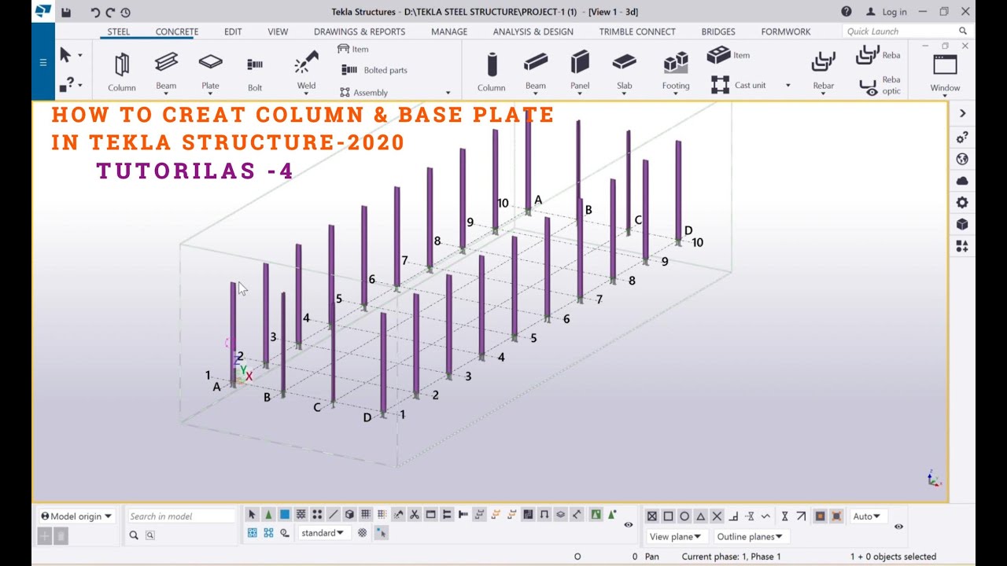Activate the Weld tool

306,72
